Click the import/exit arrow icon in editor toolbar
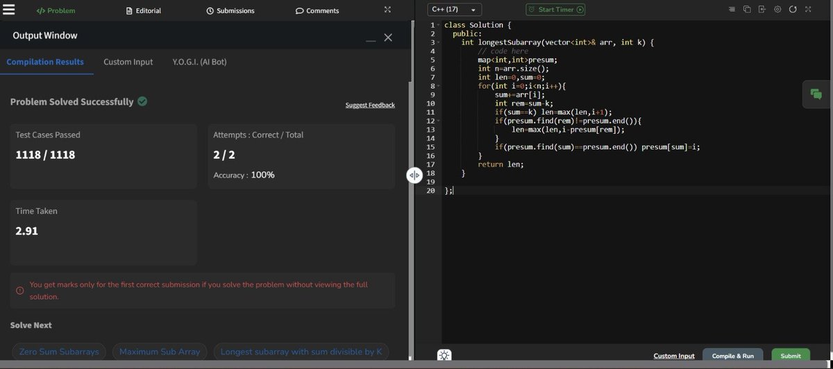 click(x=762, y=10)
